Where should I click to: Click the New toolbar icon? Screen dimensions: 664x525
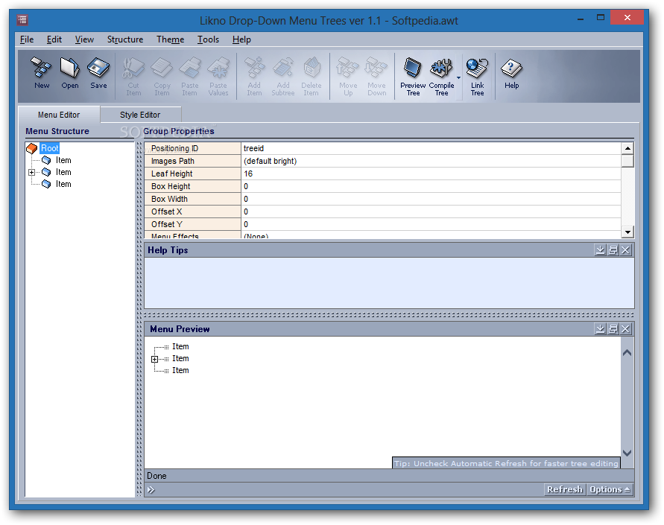[x=42, y=73]
